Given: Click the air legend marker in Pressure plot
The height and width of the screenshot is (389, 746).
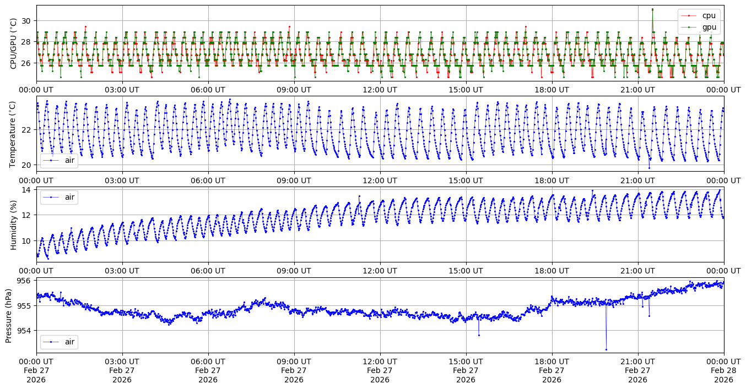Looking at the screenshot, I should click(51, 342).
